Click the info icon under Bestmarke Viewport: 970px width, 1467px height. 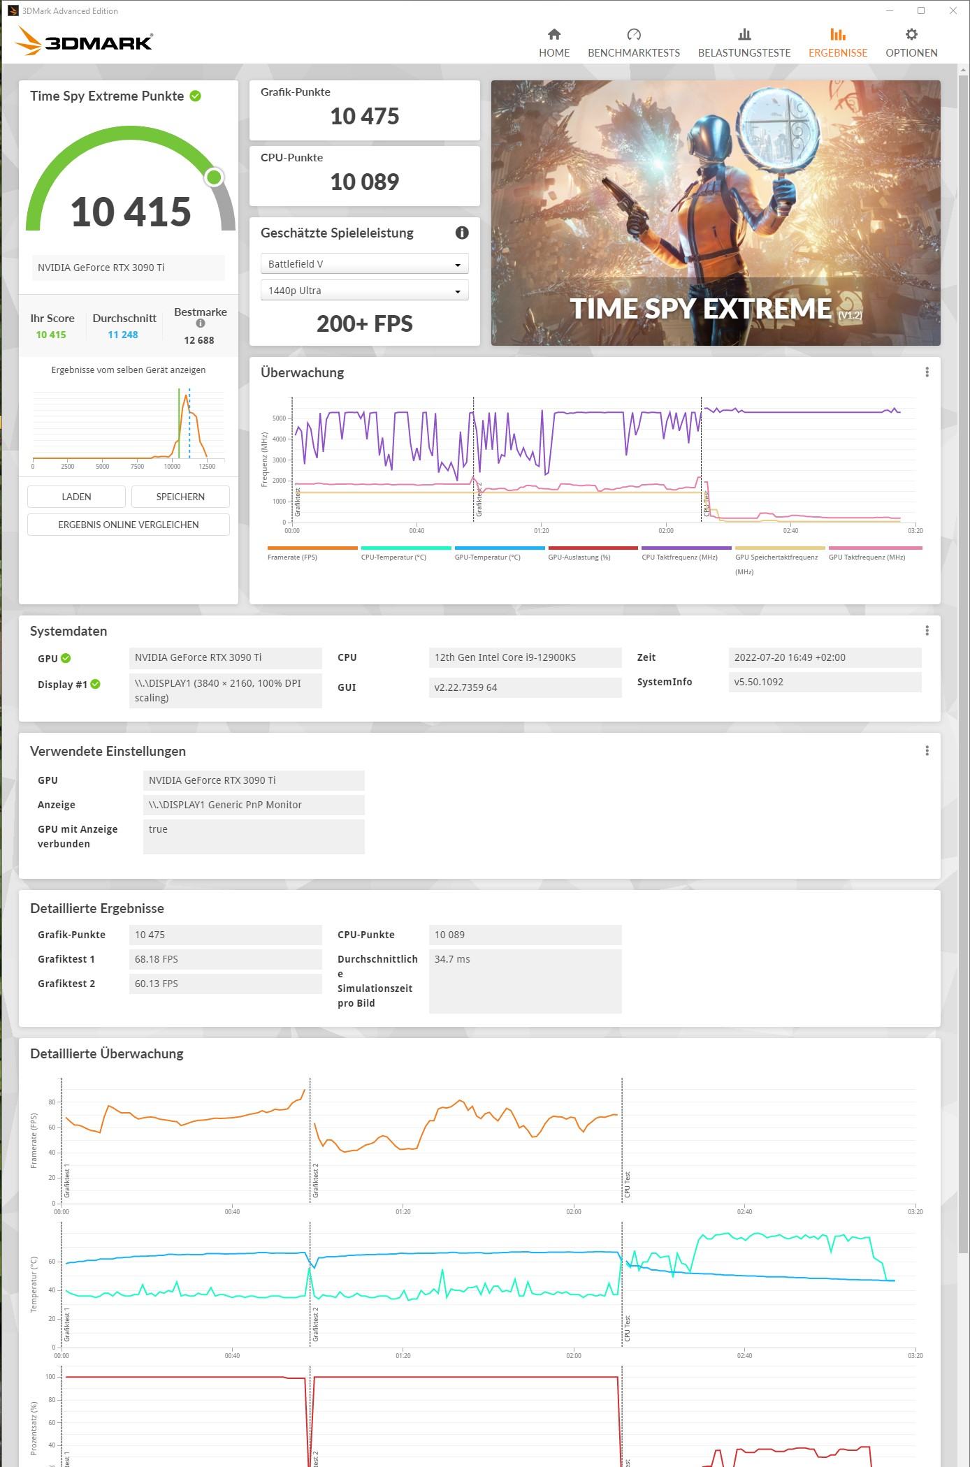201,323
